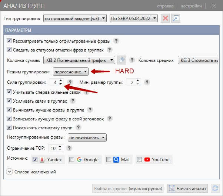Click help icon beside Вычислять лучшие фразы
The width and height of the screenshot is (223, 196).
90,110
